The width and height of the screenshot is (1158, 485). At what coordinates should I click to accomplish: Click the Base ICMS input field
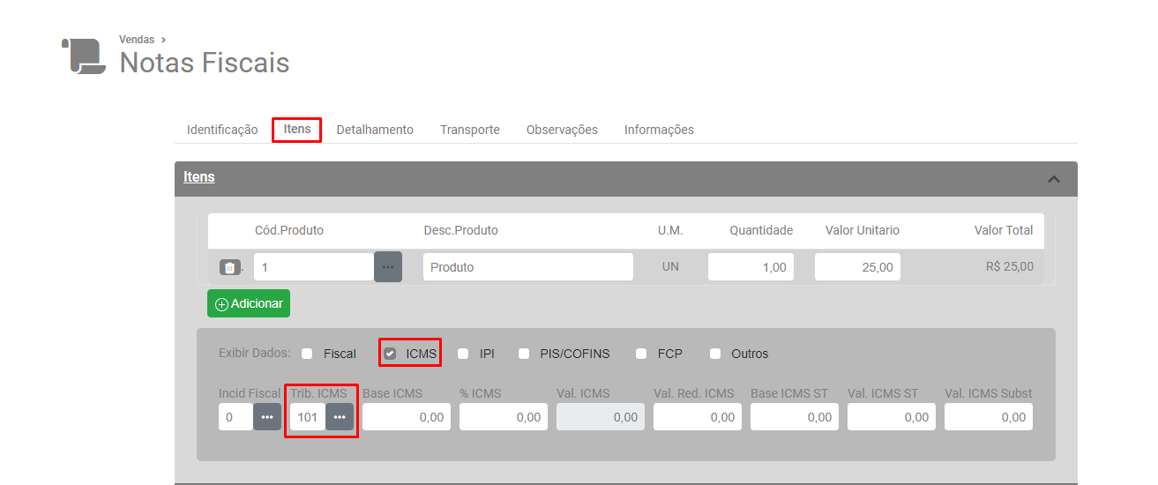tap(407, 417)
